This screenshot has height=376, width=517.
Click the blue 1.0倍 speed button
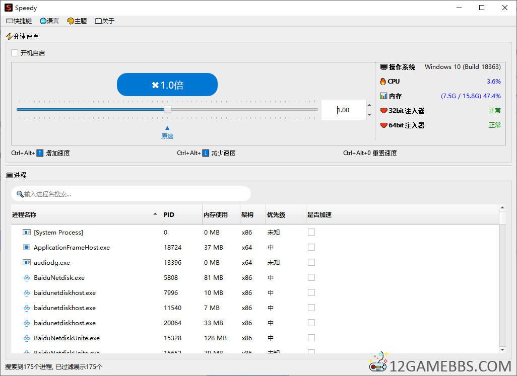167,85
